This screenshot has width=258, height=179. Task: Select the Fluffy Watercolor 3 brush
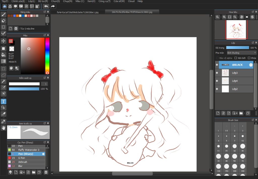pyautogui.click(x=26, y=150)
